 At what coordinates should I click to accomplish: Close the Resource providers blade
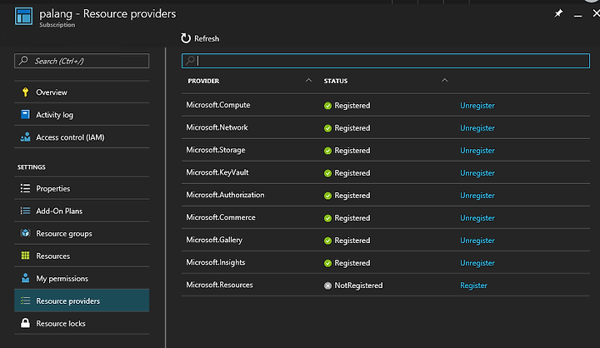[x=596, y=14]
